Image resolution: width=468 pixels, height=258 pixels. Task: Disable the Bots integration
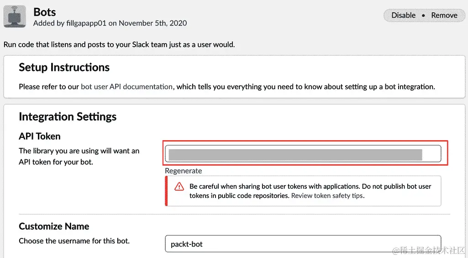[x=404, y=15]
